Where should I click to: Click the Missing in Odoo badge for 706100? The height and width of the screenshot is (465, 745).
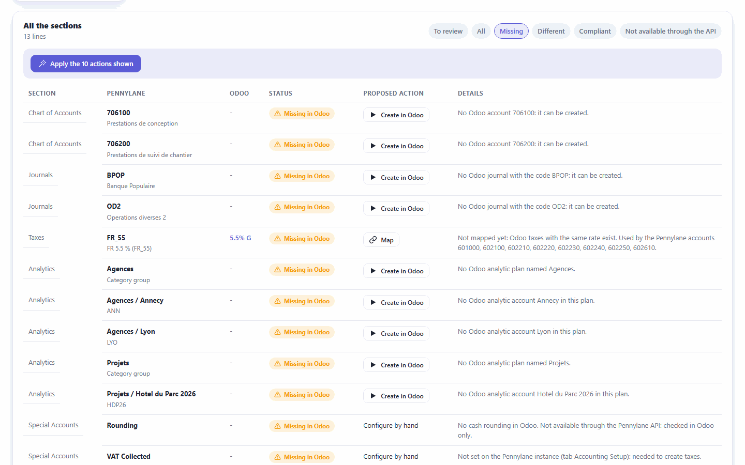[x=302, y=114]
